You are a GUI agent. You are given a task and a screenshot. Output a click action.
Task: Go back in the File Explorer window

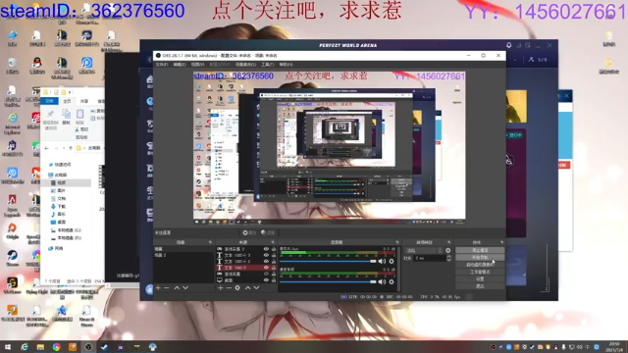pos(47,148)
